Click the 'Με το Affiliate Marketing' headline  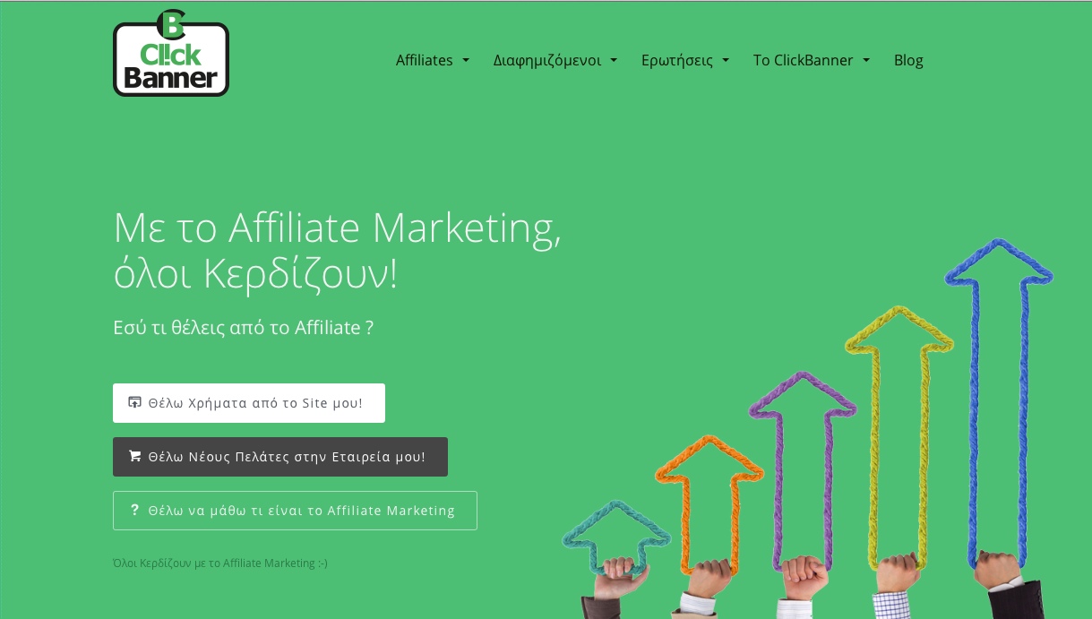(337, 228)
